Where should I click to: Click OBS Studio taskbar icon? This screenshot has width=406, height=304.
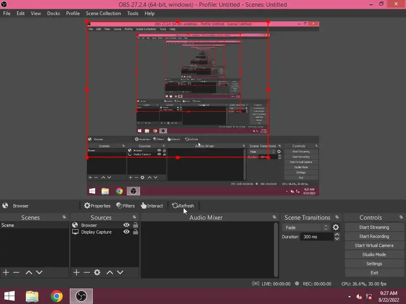[x=81, y=296]
